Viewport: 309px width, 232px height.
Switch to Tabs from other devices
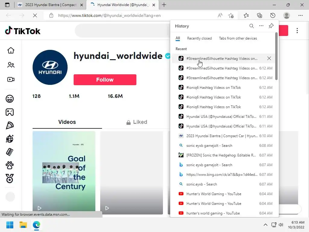(238, 38)
